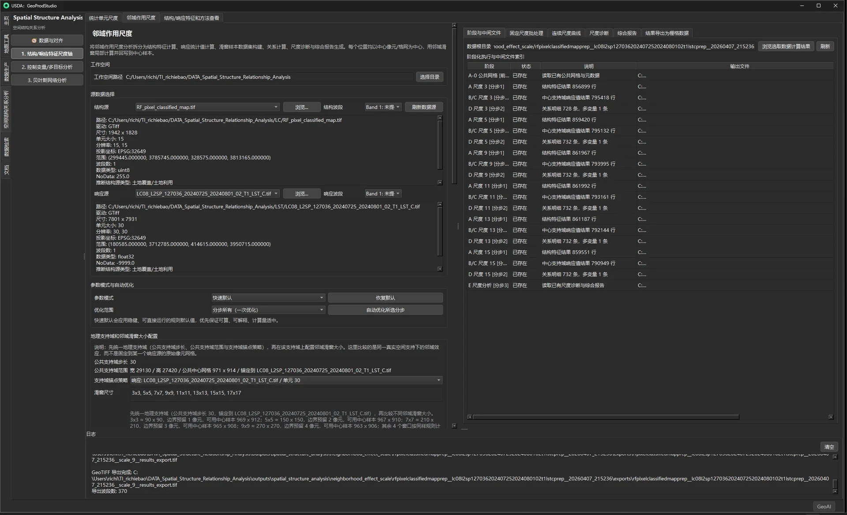The height and width of the screenshot is (515, 847).
Task: Click 浏览... next to 结构源
Action: [302, 107]
